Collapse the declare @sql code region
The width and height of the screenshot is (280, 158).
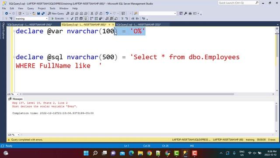[14, 57]
